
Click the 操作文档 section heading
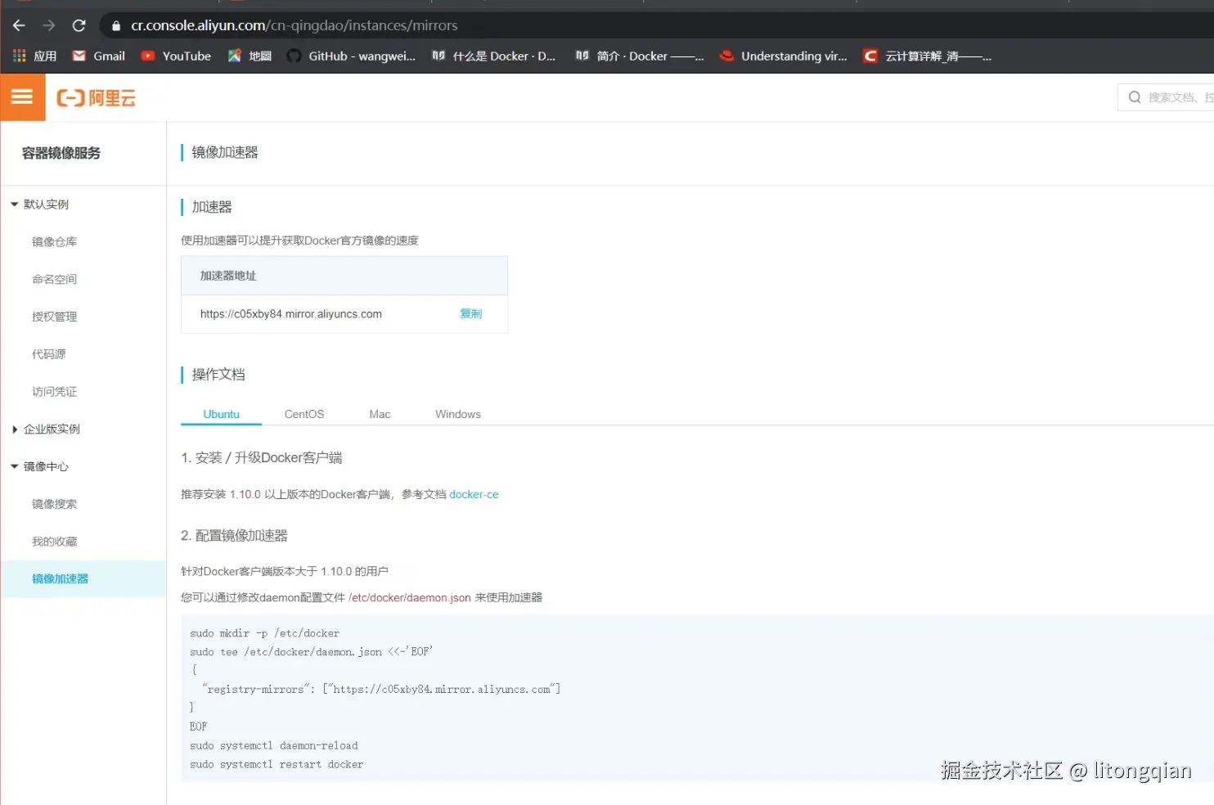tap(218, 375)
